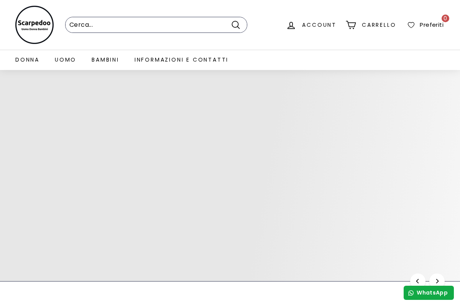Click the Scarpedoo circular logo
This screenshot has width=460, height=306.
(34, 24)
